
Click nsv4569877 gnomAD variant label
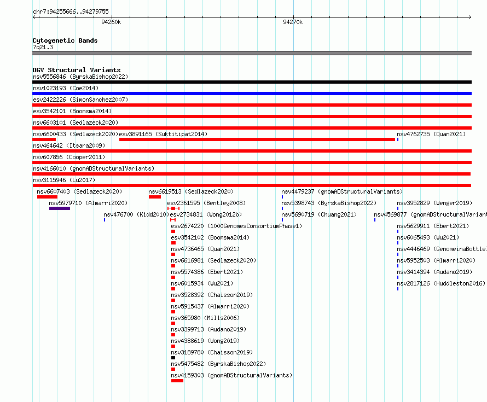(430, 214)
